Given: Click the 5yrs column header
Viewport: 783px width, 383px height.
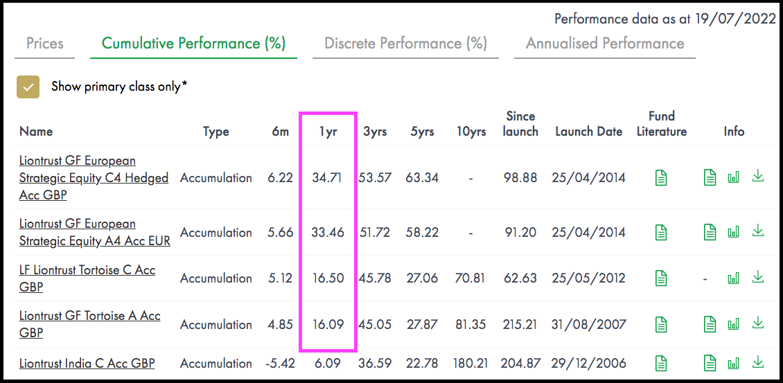Looking at the screenshot, I should click(423, 132).
